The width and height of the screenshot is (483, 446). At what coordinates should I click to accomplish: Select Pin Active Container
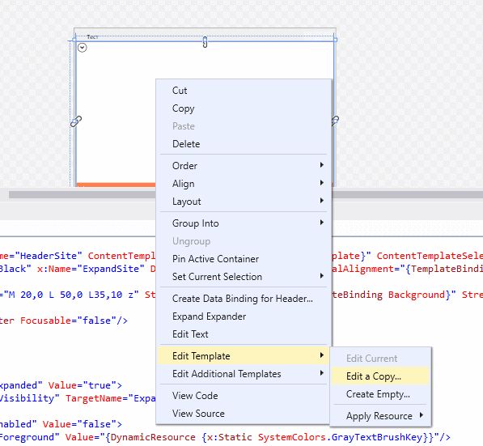244,259
